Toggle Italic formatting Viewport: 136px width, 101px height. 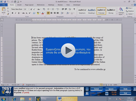(16, 13)
